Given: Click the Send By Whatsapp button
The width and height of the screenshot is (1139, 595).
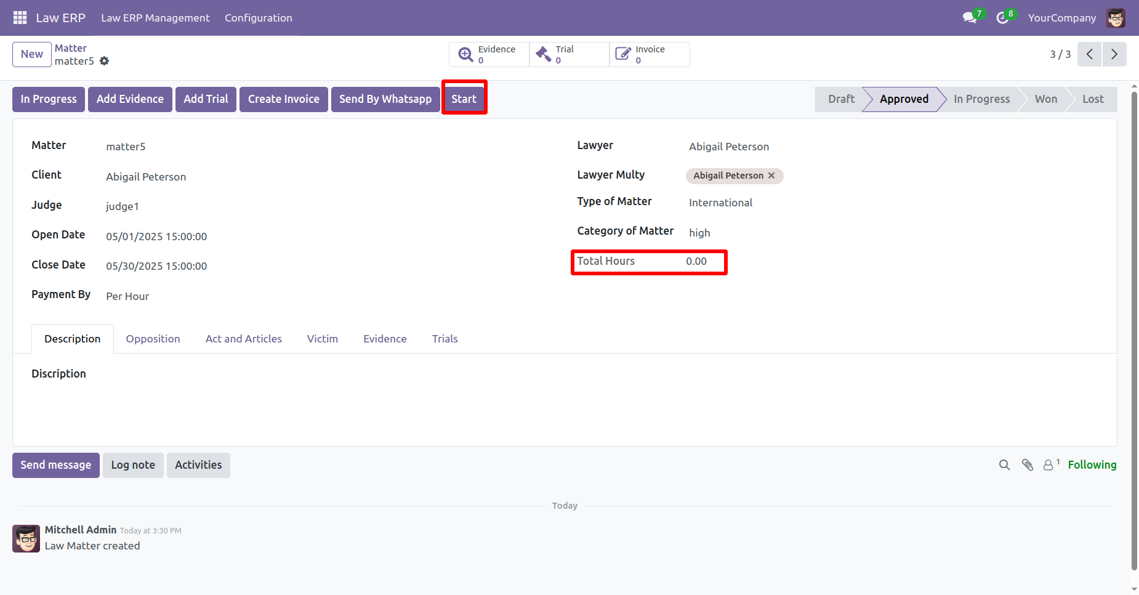Looking at the screenshot, I should tap(385, 99).
